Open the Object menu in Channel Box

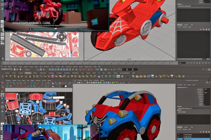(x=189, y=85)
